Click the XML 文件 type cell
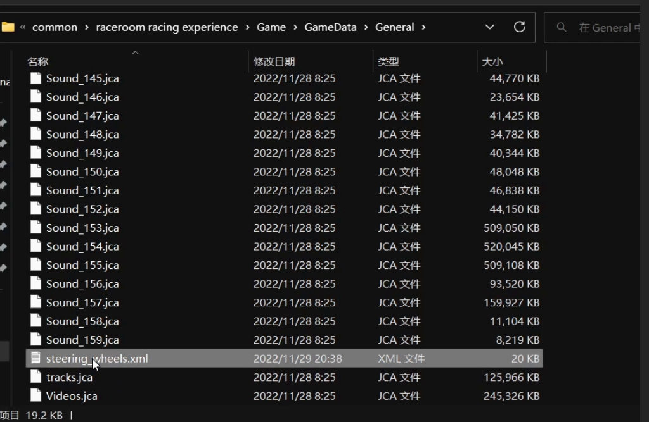 (401, 358)
